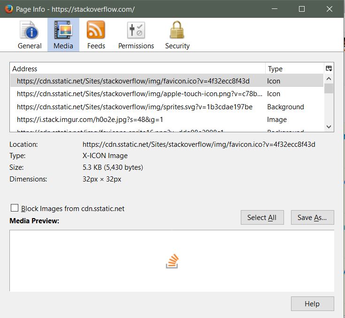Click the X-ICON Image type value

[105, 156]
